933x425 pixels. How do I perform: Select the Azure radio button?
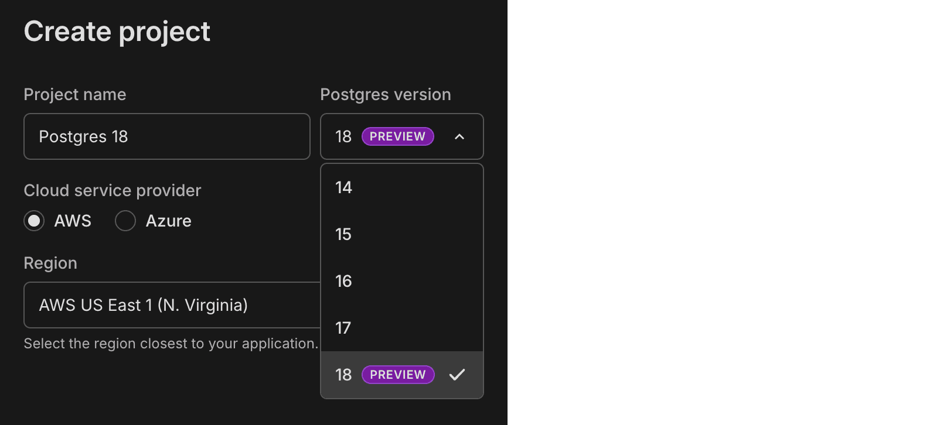125,221
